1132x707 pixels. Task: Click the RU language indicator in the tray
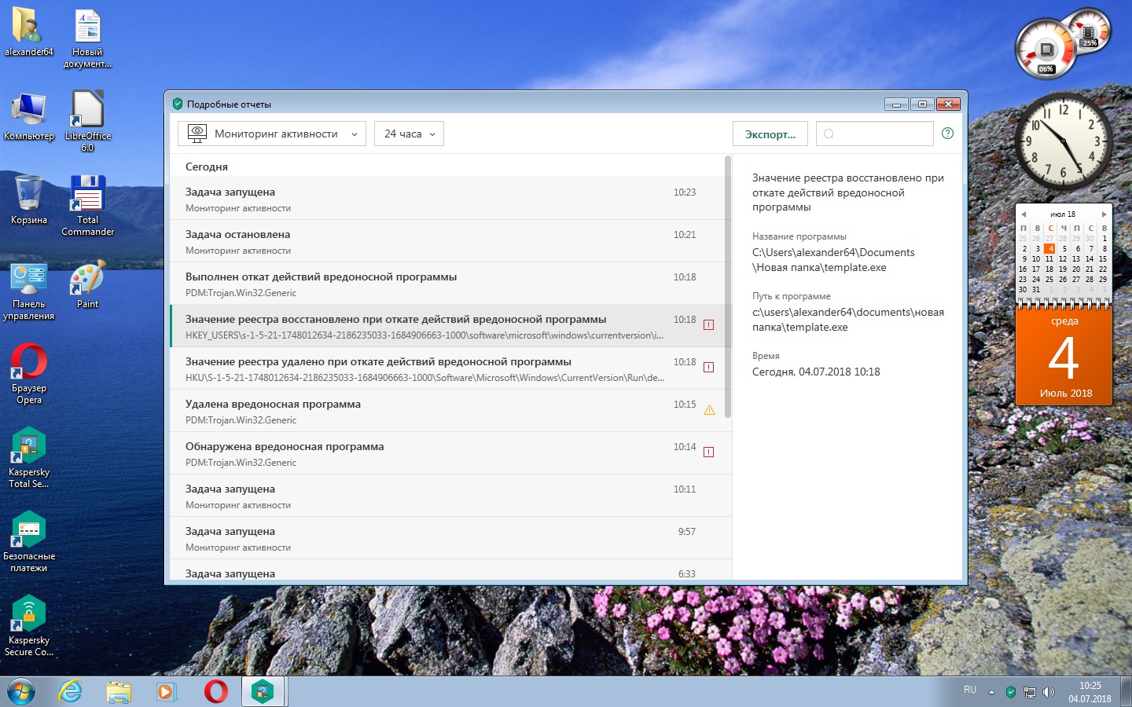970,690
